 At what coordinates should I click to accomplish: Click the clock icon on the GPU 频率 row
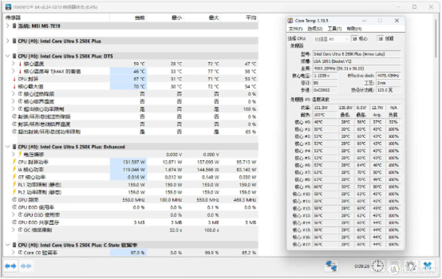click(14, 200)
